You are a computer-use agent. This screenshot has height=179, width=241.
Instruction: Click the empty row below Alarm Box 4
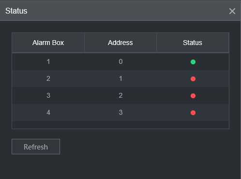[x=120, y=125]
